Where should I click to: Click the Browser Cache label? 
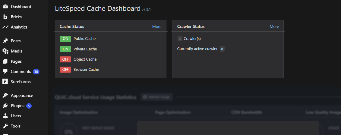tap(86, 69)
